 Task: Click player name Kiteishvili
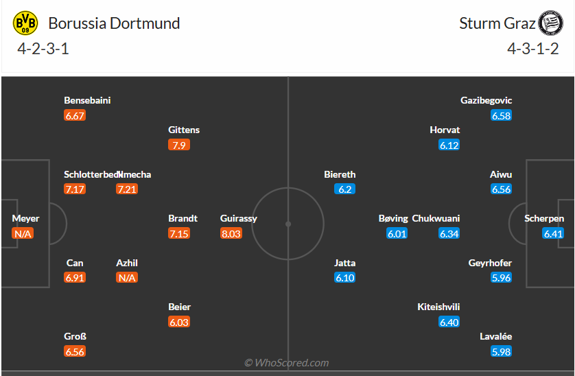[438, 307]
